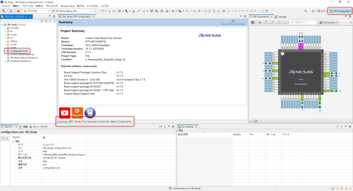Click the リソース tab in properties
Viewport: 353px width, 191px height.
coord(5,138)
